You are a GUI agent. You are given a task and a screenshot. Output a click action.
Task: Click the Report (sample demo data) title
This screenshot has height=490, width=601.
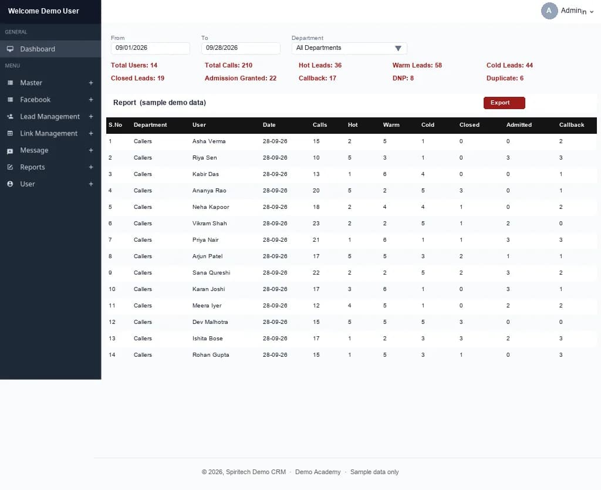click(160, 103)
